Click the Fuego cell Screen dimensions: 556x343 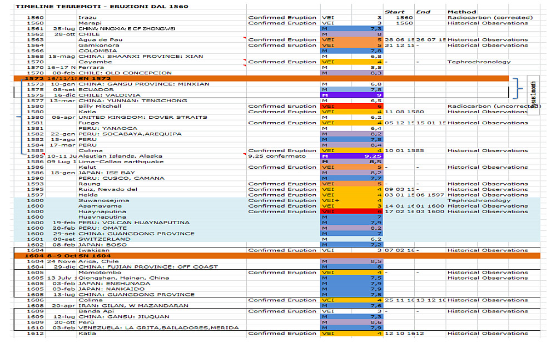coord(88,123)
